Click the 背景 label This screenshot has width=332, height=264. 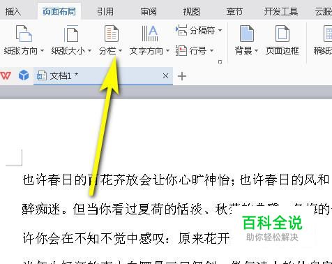pyautogui.click(x=243, y=50)
